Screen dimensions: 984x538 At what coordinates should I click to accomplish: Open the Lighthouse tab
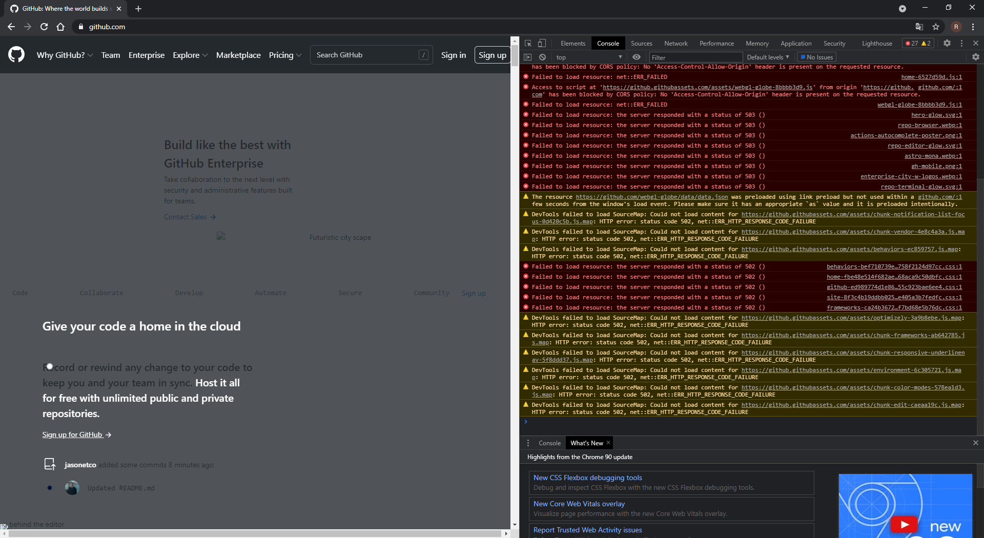click(x=877, y=44)
